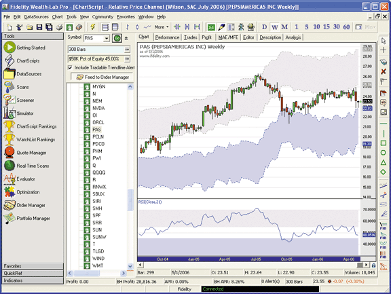
Task: Select the triangle drawing tool
Action: (384, 162)
